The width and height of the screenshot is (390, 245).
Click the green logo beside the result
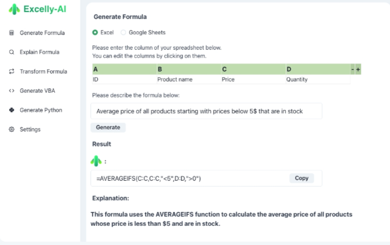click(x=96, y=160)
